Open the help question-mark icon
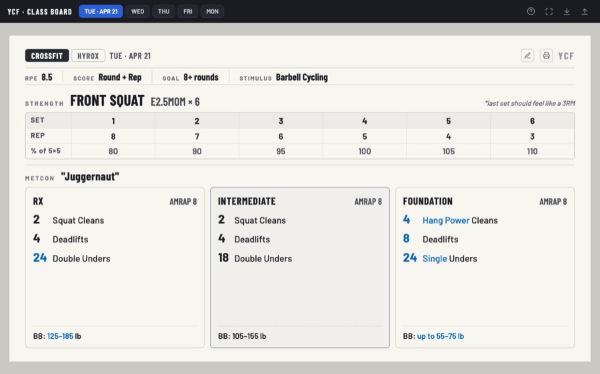600x374 pixels. click(531, 11)
